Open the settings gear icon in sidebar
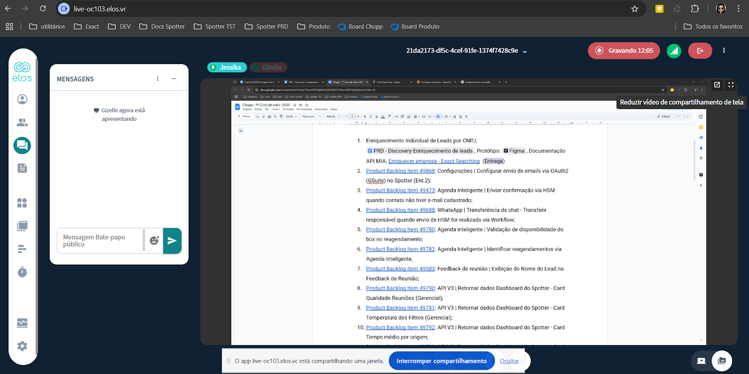The image size is (749, 374). click(x=22, y=346)
